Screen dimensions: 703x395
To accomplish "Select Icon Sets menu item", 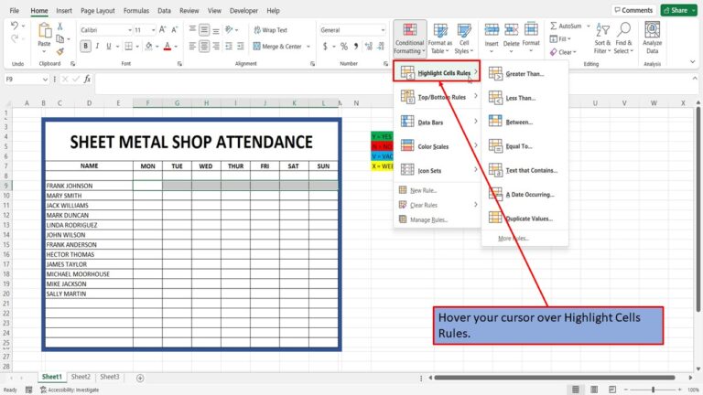I will 438,170.
